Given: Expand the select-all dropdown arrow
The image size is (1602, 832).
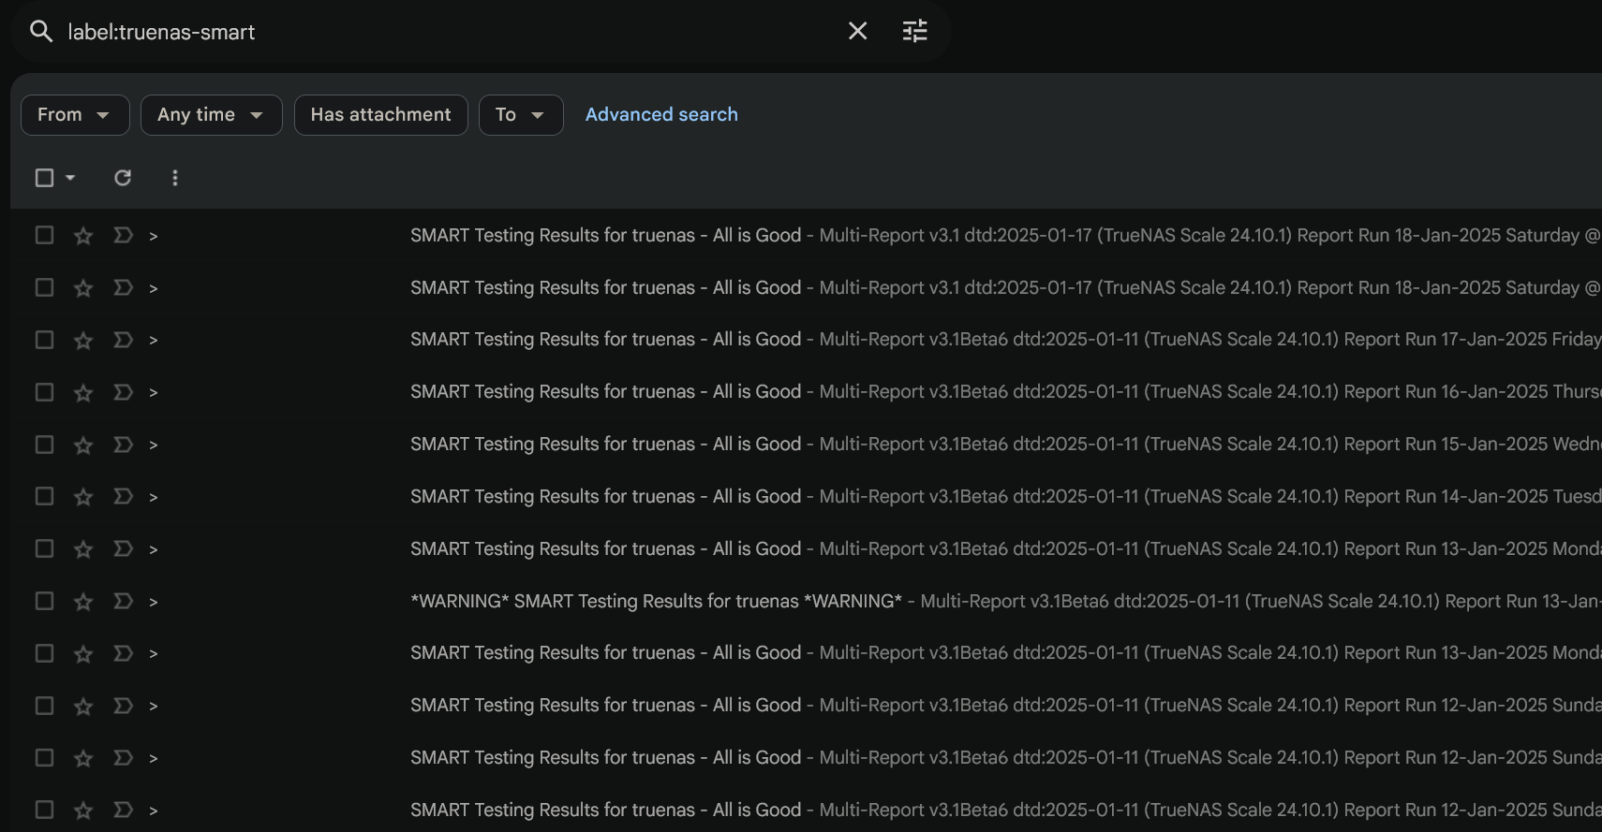Looking at the screenshot, I should coord(70,178).
